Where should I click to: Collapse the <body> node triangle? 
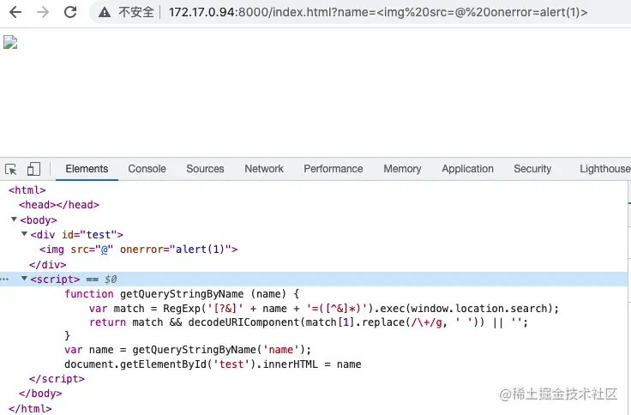[14, 220]
